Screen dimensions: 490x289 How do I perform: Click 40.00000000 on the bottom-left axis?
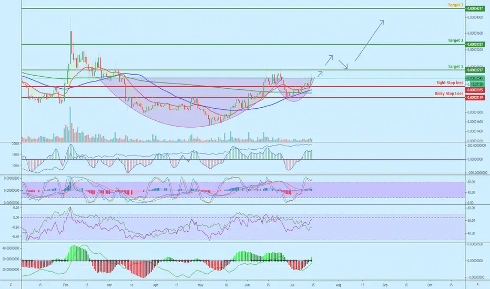[x=11, y=248]
